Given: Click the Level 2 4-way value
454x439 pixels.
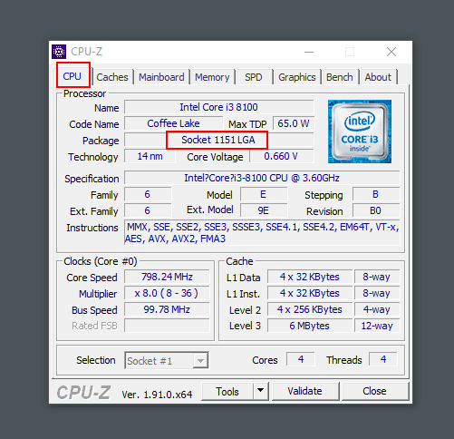Looking at the screenshot, I should click(x=377, y=309).
